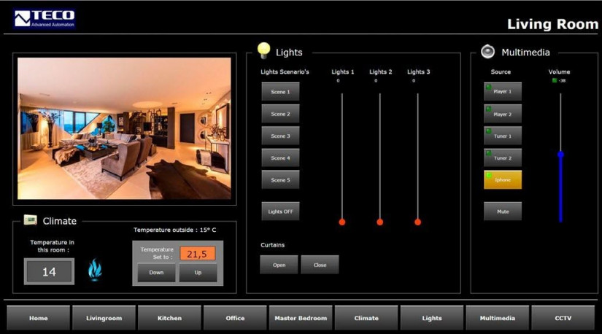602x334 pixels.
Task: Click the blue Volume slider handle
Action: pyautogui.click(x=560, y=155)
